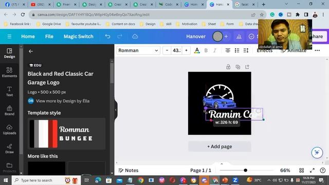
Task: Switch to the YouTube browser tab
Action: 40,5
